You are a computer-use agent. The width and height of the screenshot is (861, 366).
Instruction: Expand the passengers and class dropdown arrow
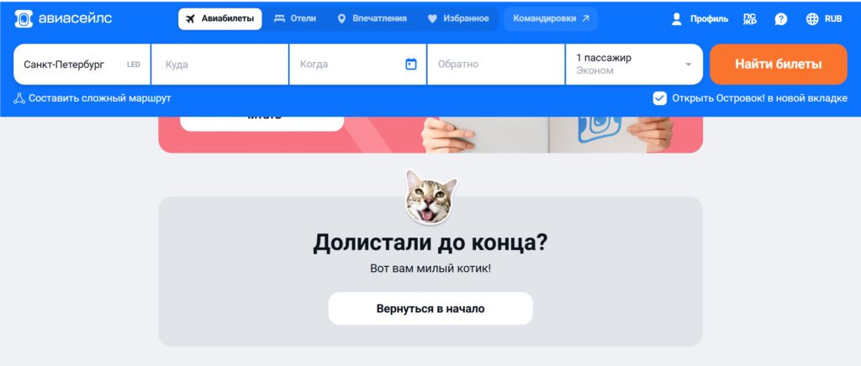[688, 65]
